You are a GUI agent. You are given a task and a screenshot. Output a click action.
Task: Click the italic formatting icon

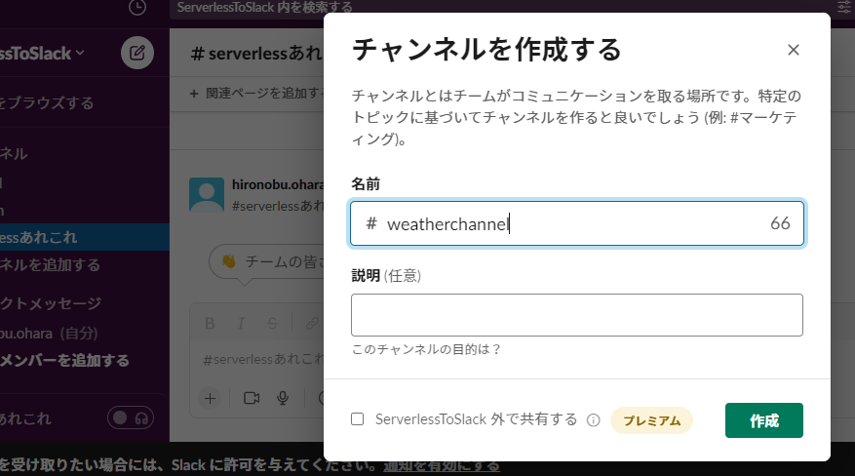point(241,324)
